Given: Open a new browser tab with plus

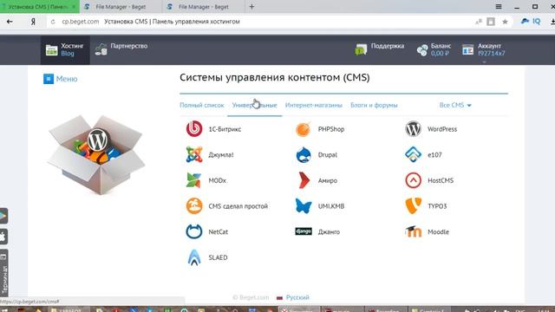Looking at the screenshot, I should click(x=251, y=6).
